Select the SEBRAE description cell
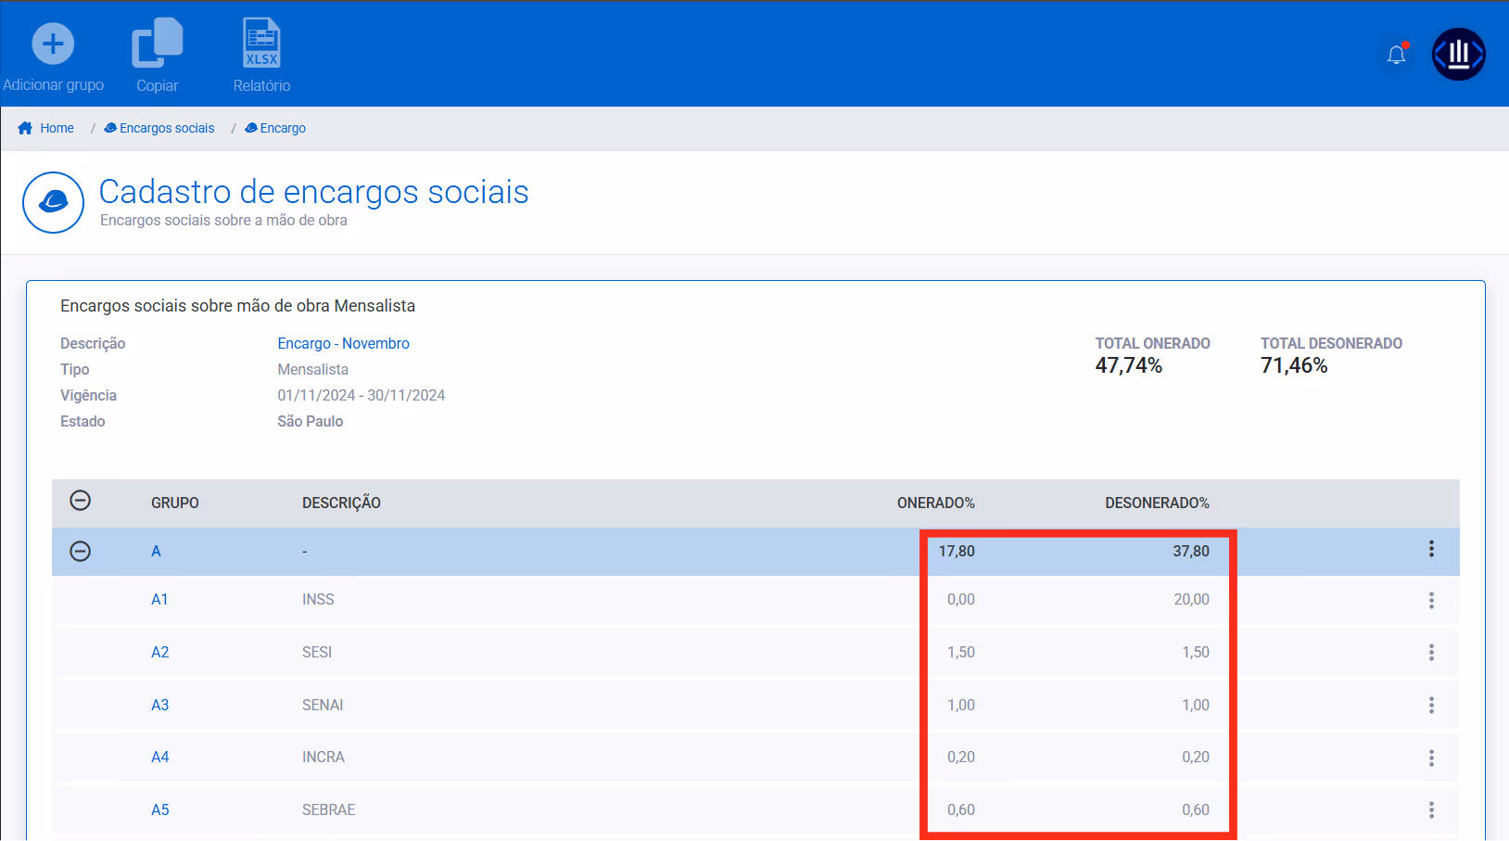Viewport: 1509px width, 841px height. point(328,809)
